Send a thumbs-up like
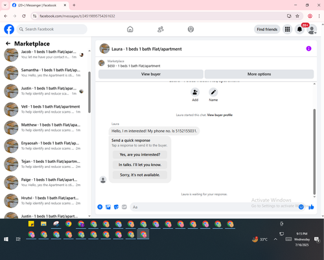This screenshot has height=260, width=324. point(311,207)
